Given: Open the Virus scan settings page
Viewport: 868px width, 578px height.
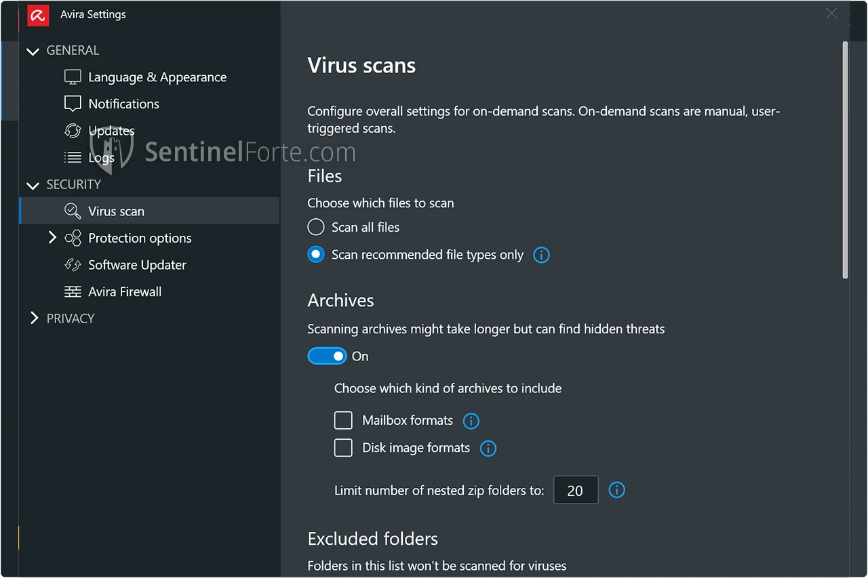Looking at the screenshot, I should coord(149,211).
